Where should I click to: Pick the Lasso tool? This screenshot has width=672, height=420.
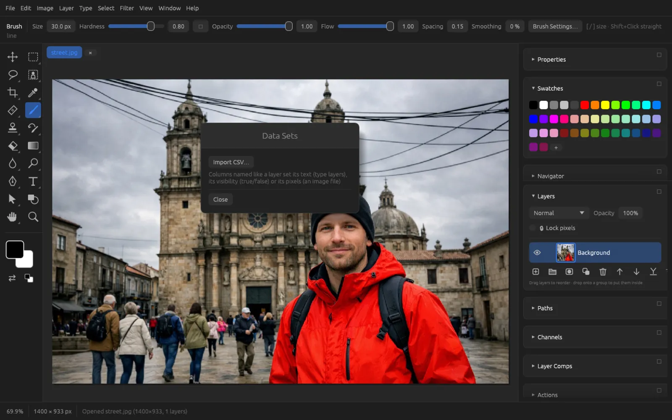tap(13, 75)
